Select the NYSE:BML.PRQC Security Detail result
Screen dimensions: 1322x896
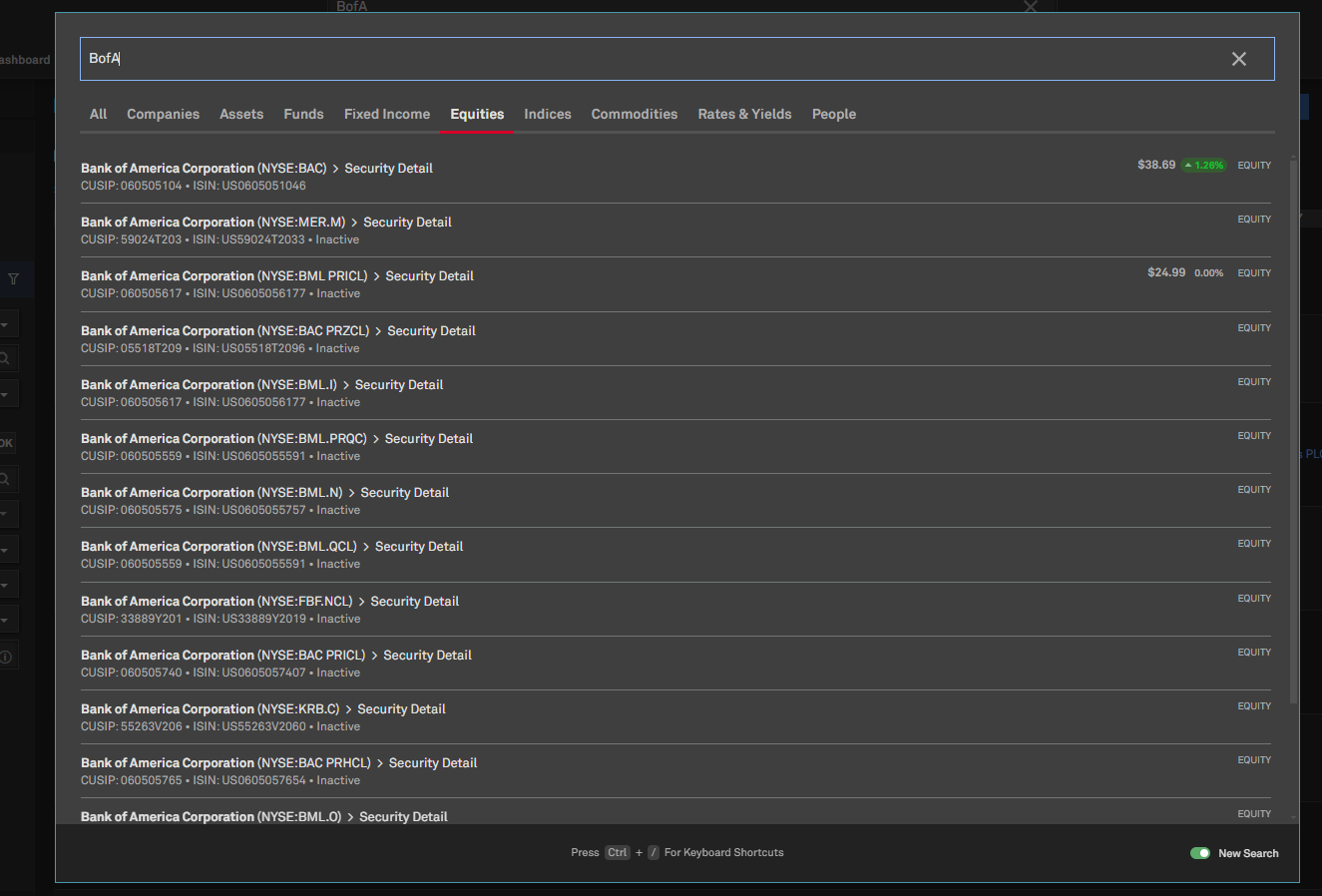(675, 447)
